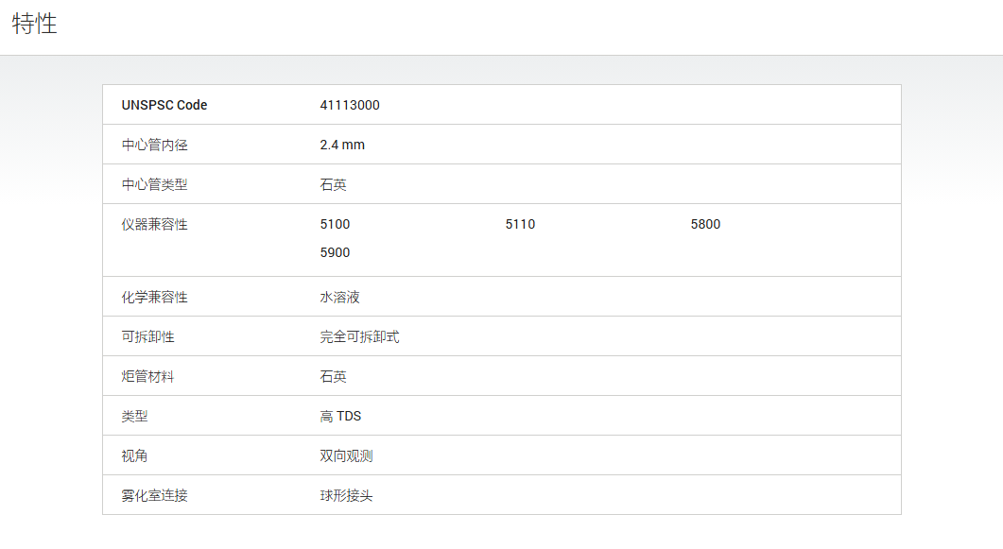The image size is (1003, 549).
Task: Select instrument value 5900
Action: pyautogui.click(x=336, y=252)
